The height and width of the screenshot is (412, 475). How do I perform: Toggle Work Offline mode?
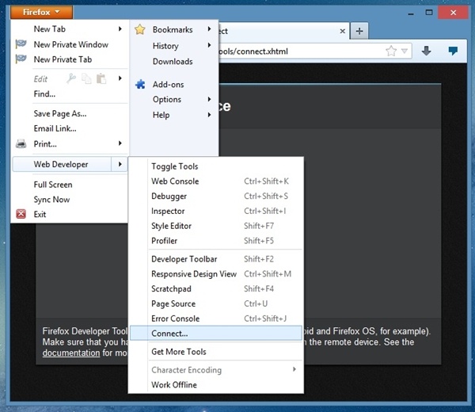(x=174, y=385)
